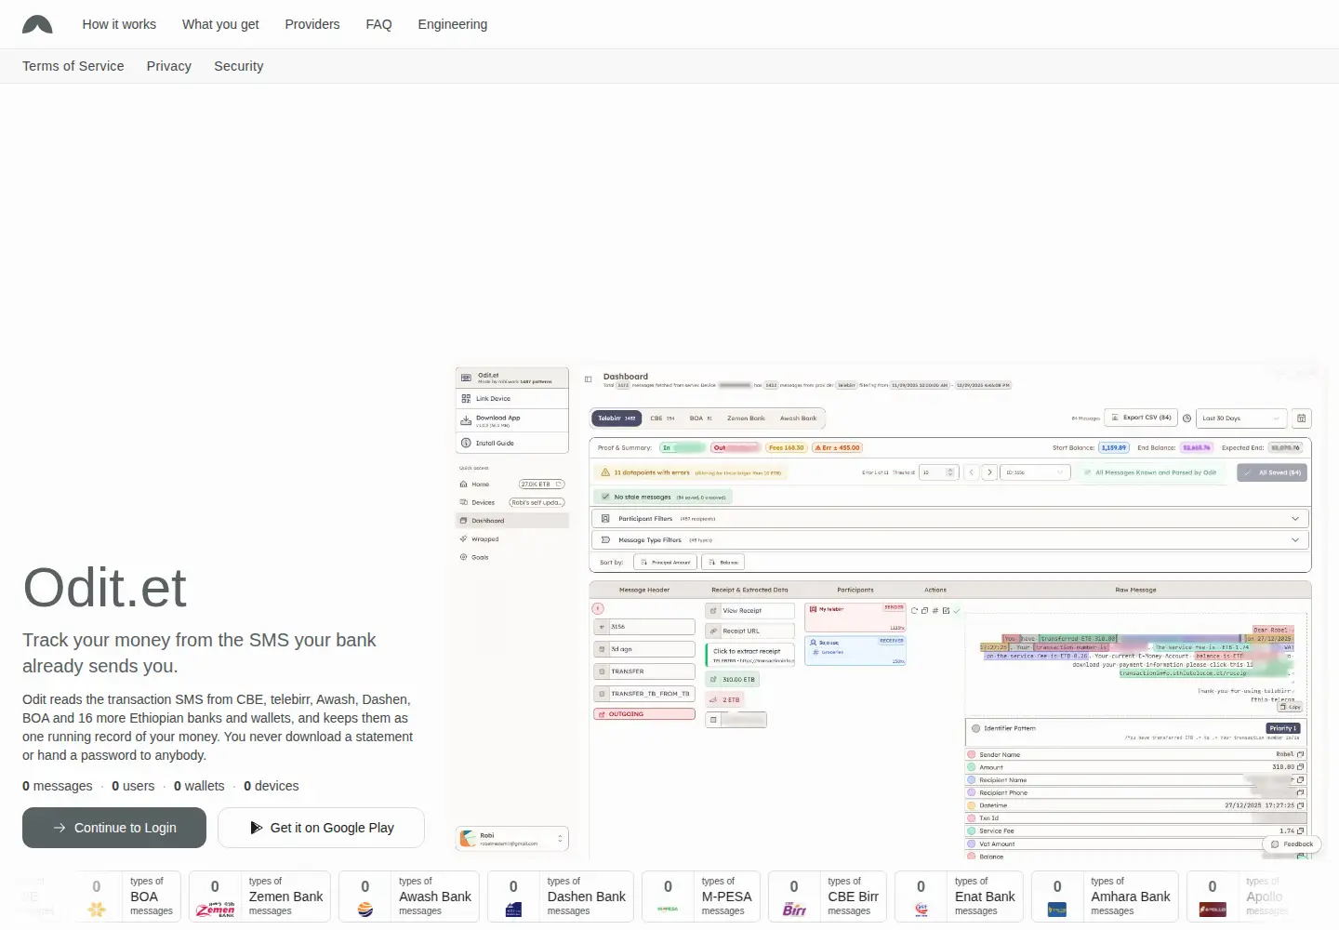Open the FAQ menu item
The height and width of the screenshot is (930, 1339).
pos(378,24)
